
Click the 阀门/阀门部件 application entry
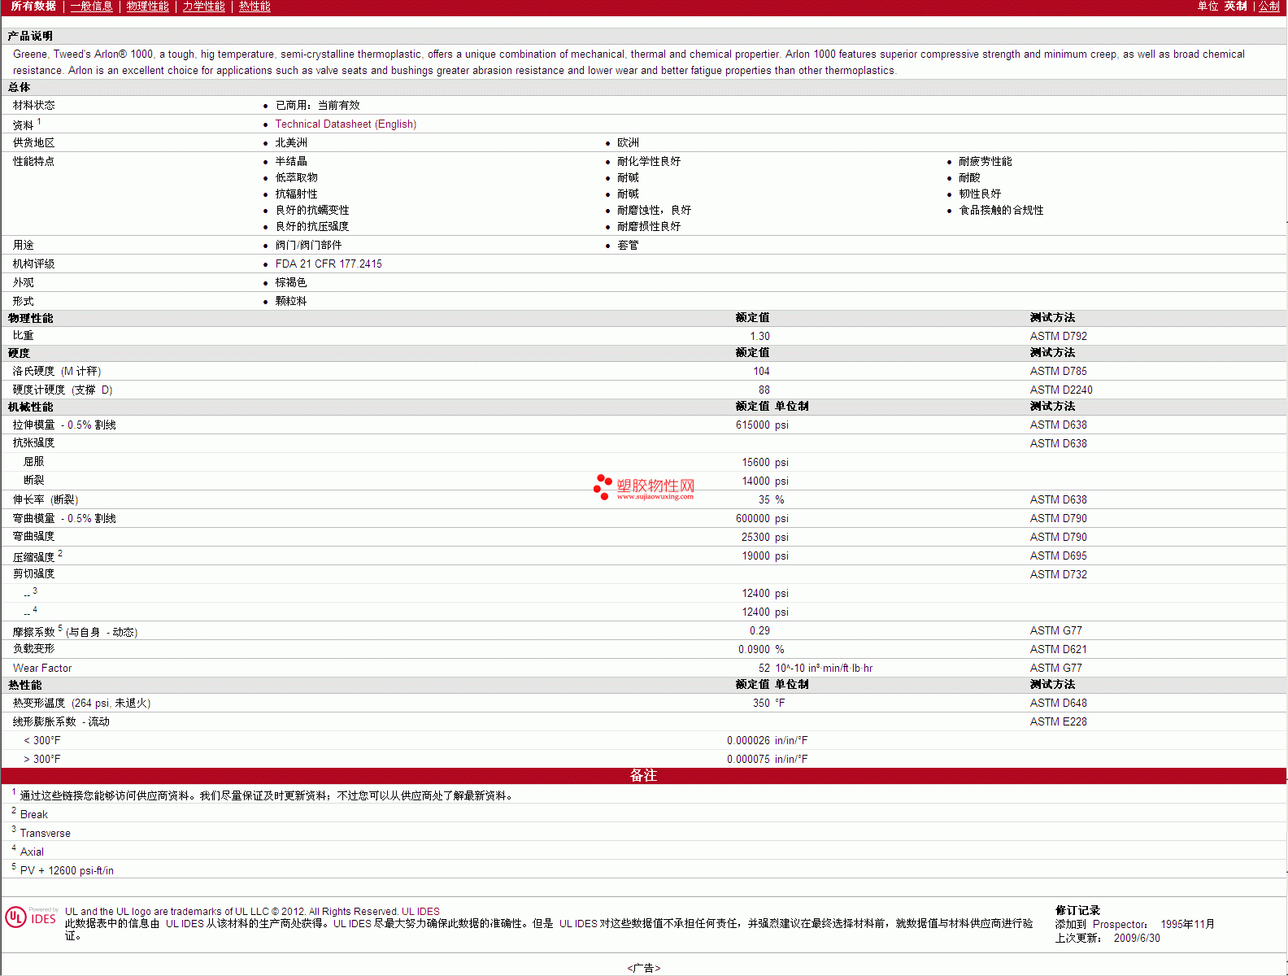pyautogui.click(x=308, y=246)
